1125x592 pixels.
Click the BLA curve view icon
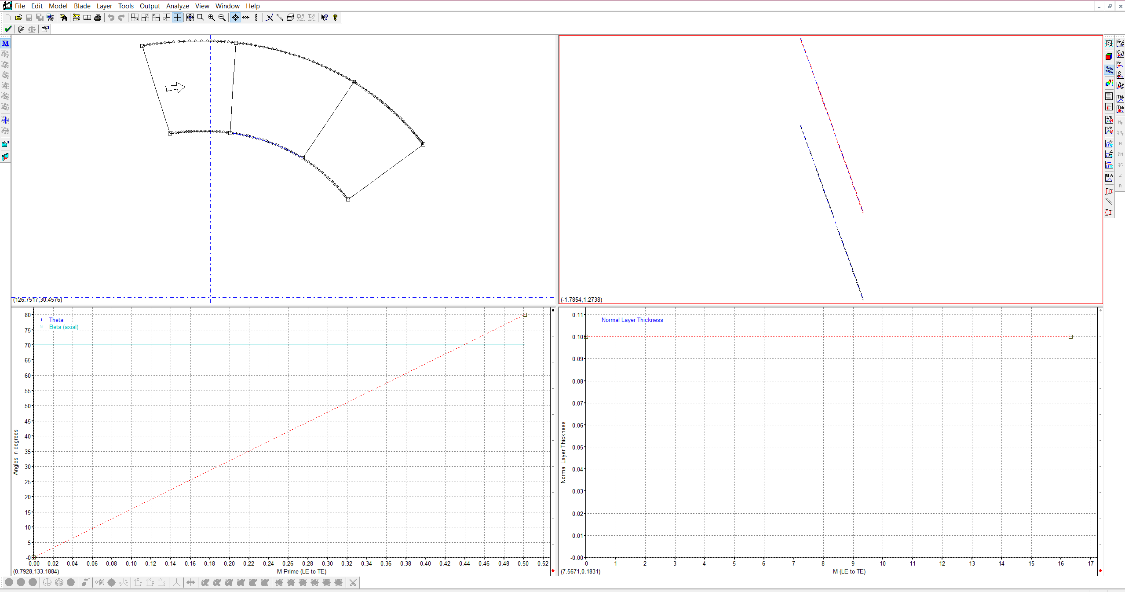click(x=1109, y=177)
